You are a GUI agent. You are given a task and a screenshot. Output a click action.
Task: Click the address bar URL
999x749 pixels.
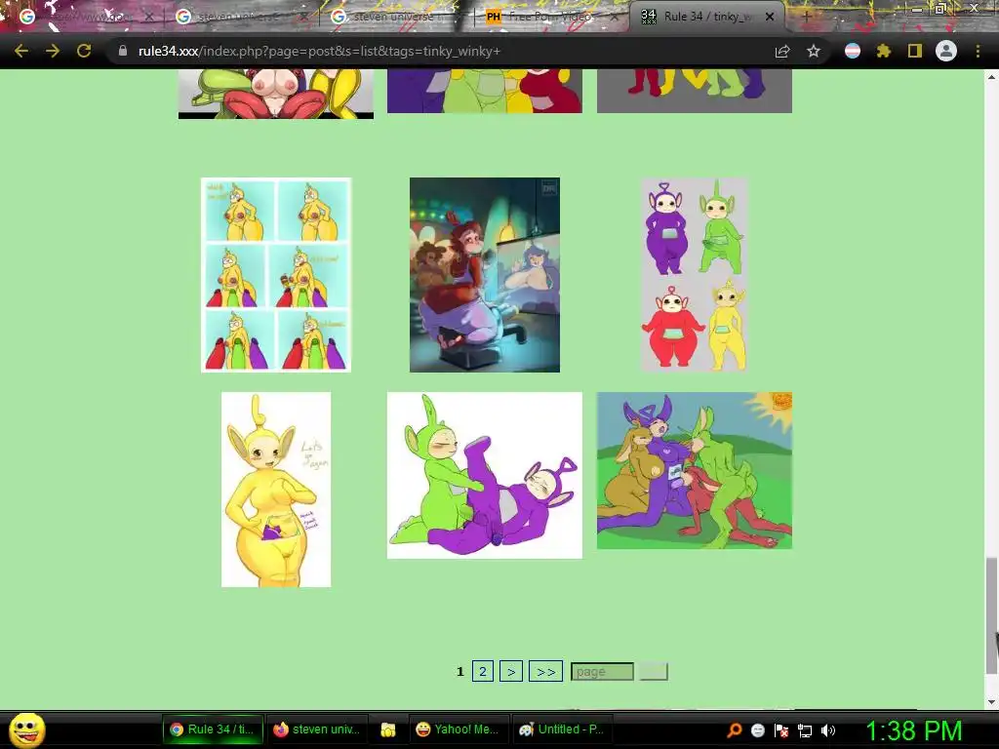point(319,51)
